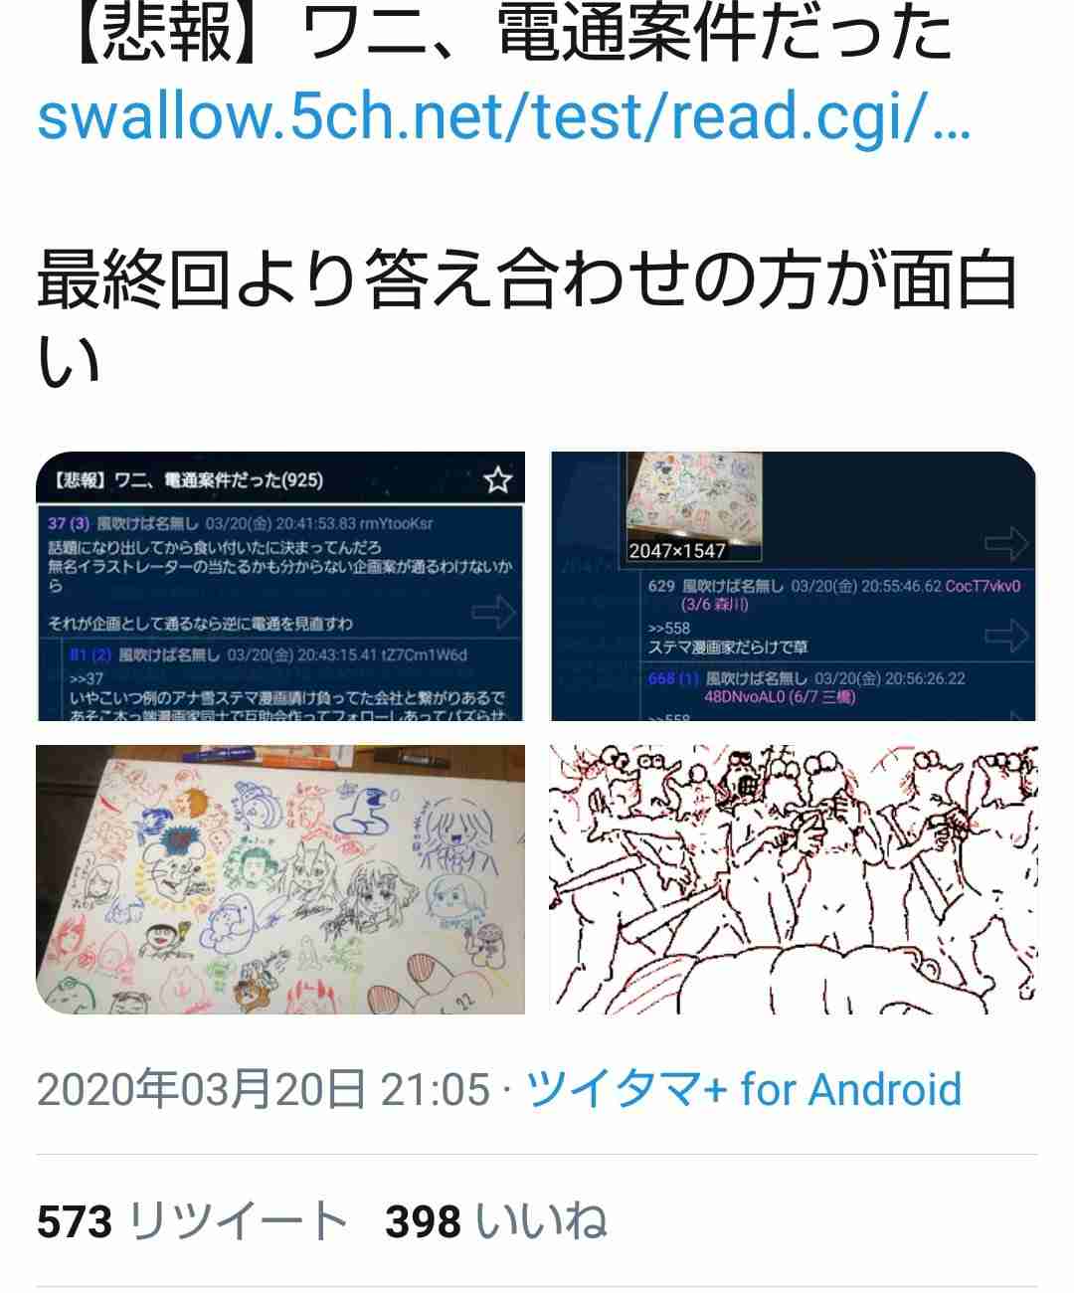Tap post number 37 (3)
This screenshot has width=1074, height=1293.
69,522
